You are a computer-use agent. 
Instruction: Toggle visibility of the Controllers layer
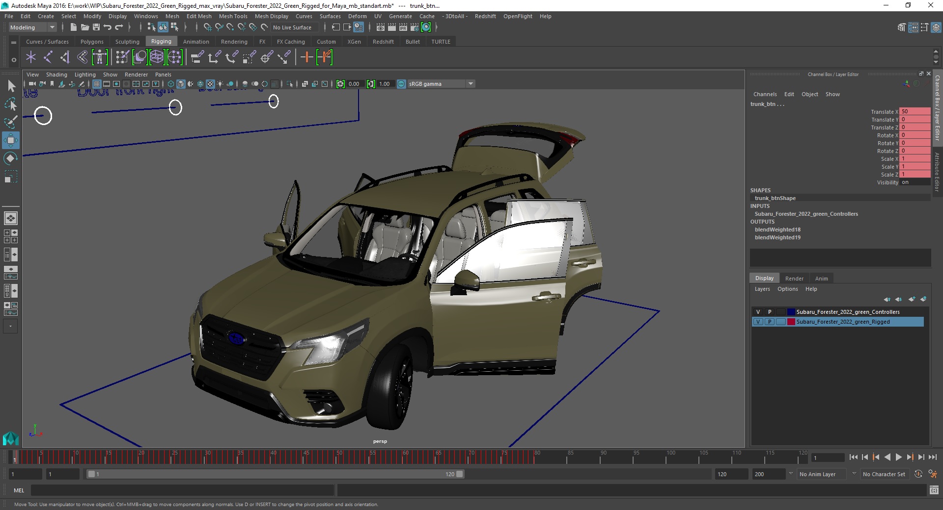(758, 312)
